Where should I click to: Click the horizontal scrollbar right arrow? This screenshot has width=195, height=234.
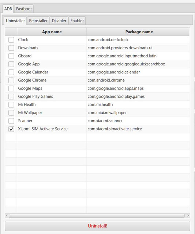(188, 215)
